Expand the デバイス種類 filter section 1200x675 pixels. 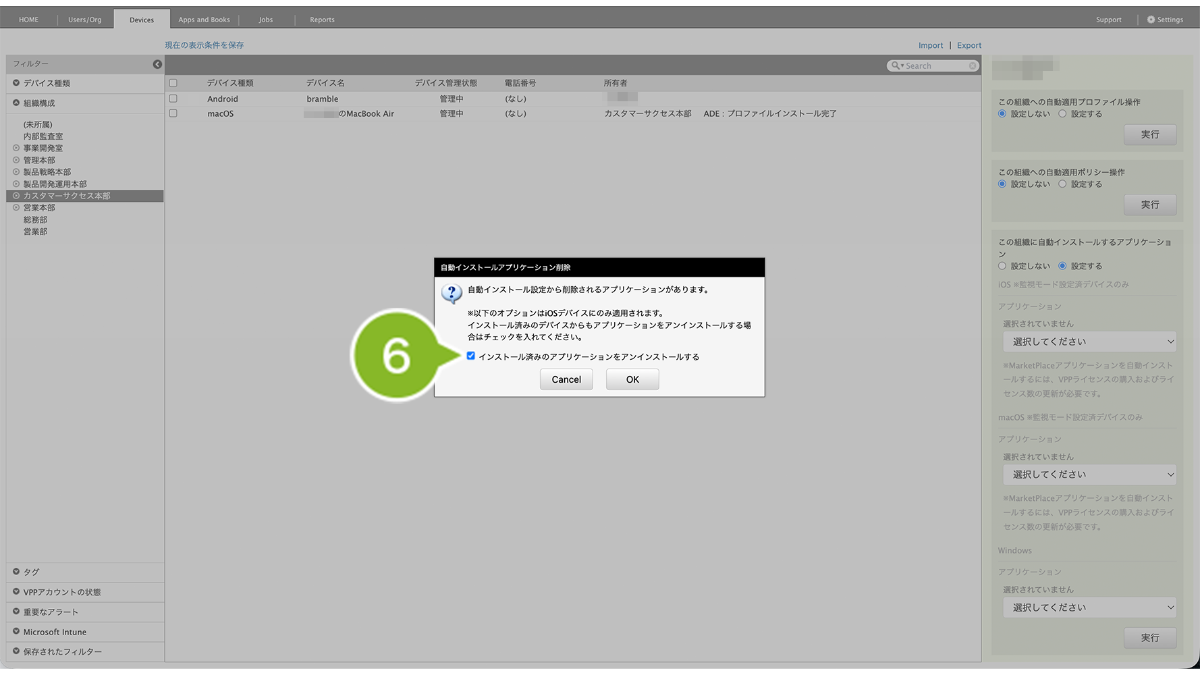coord(16,83)
